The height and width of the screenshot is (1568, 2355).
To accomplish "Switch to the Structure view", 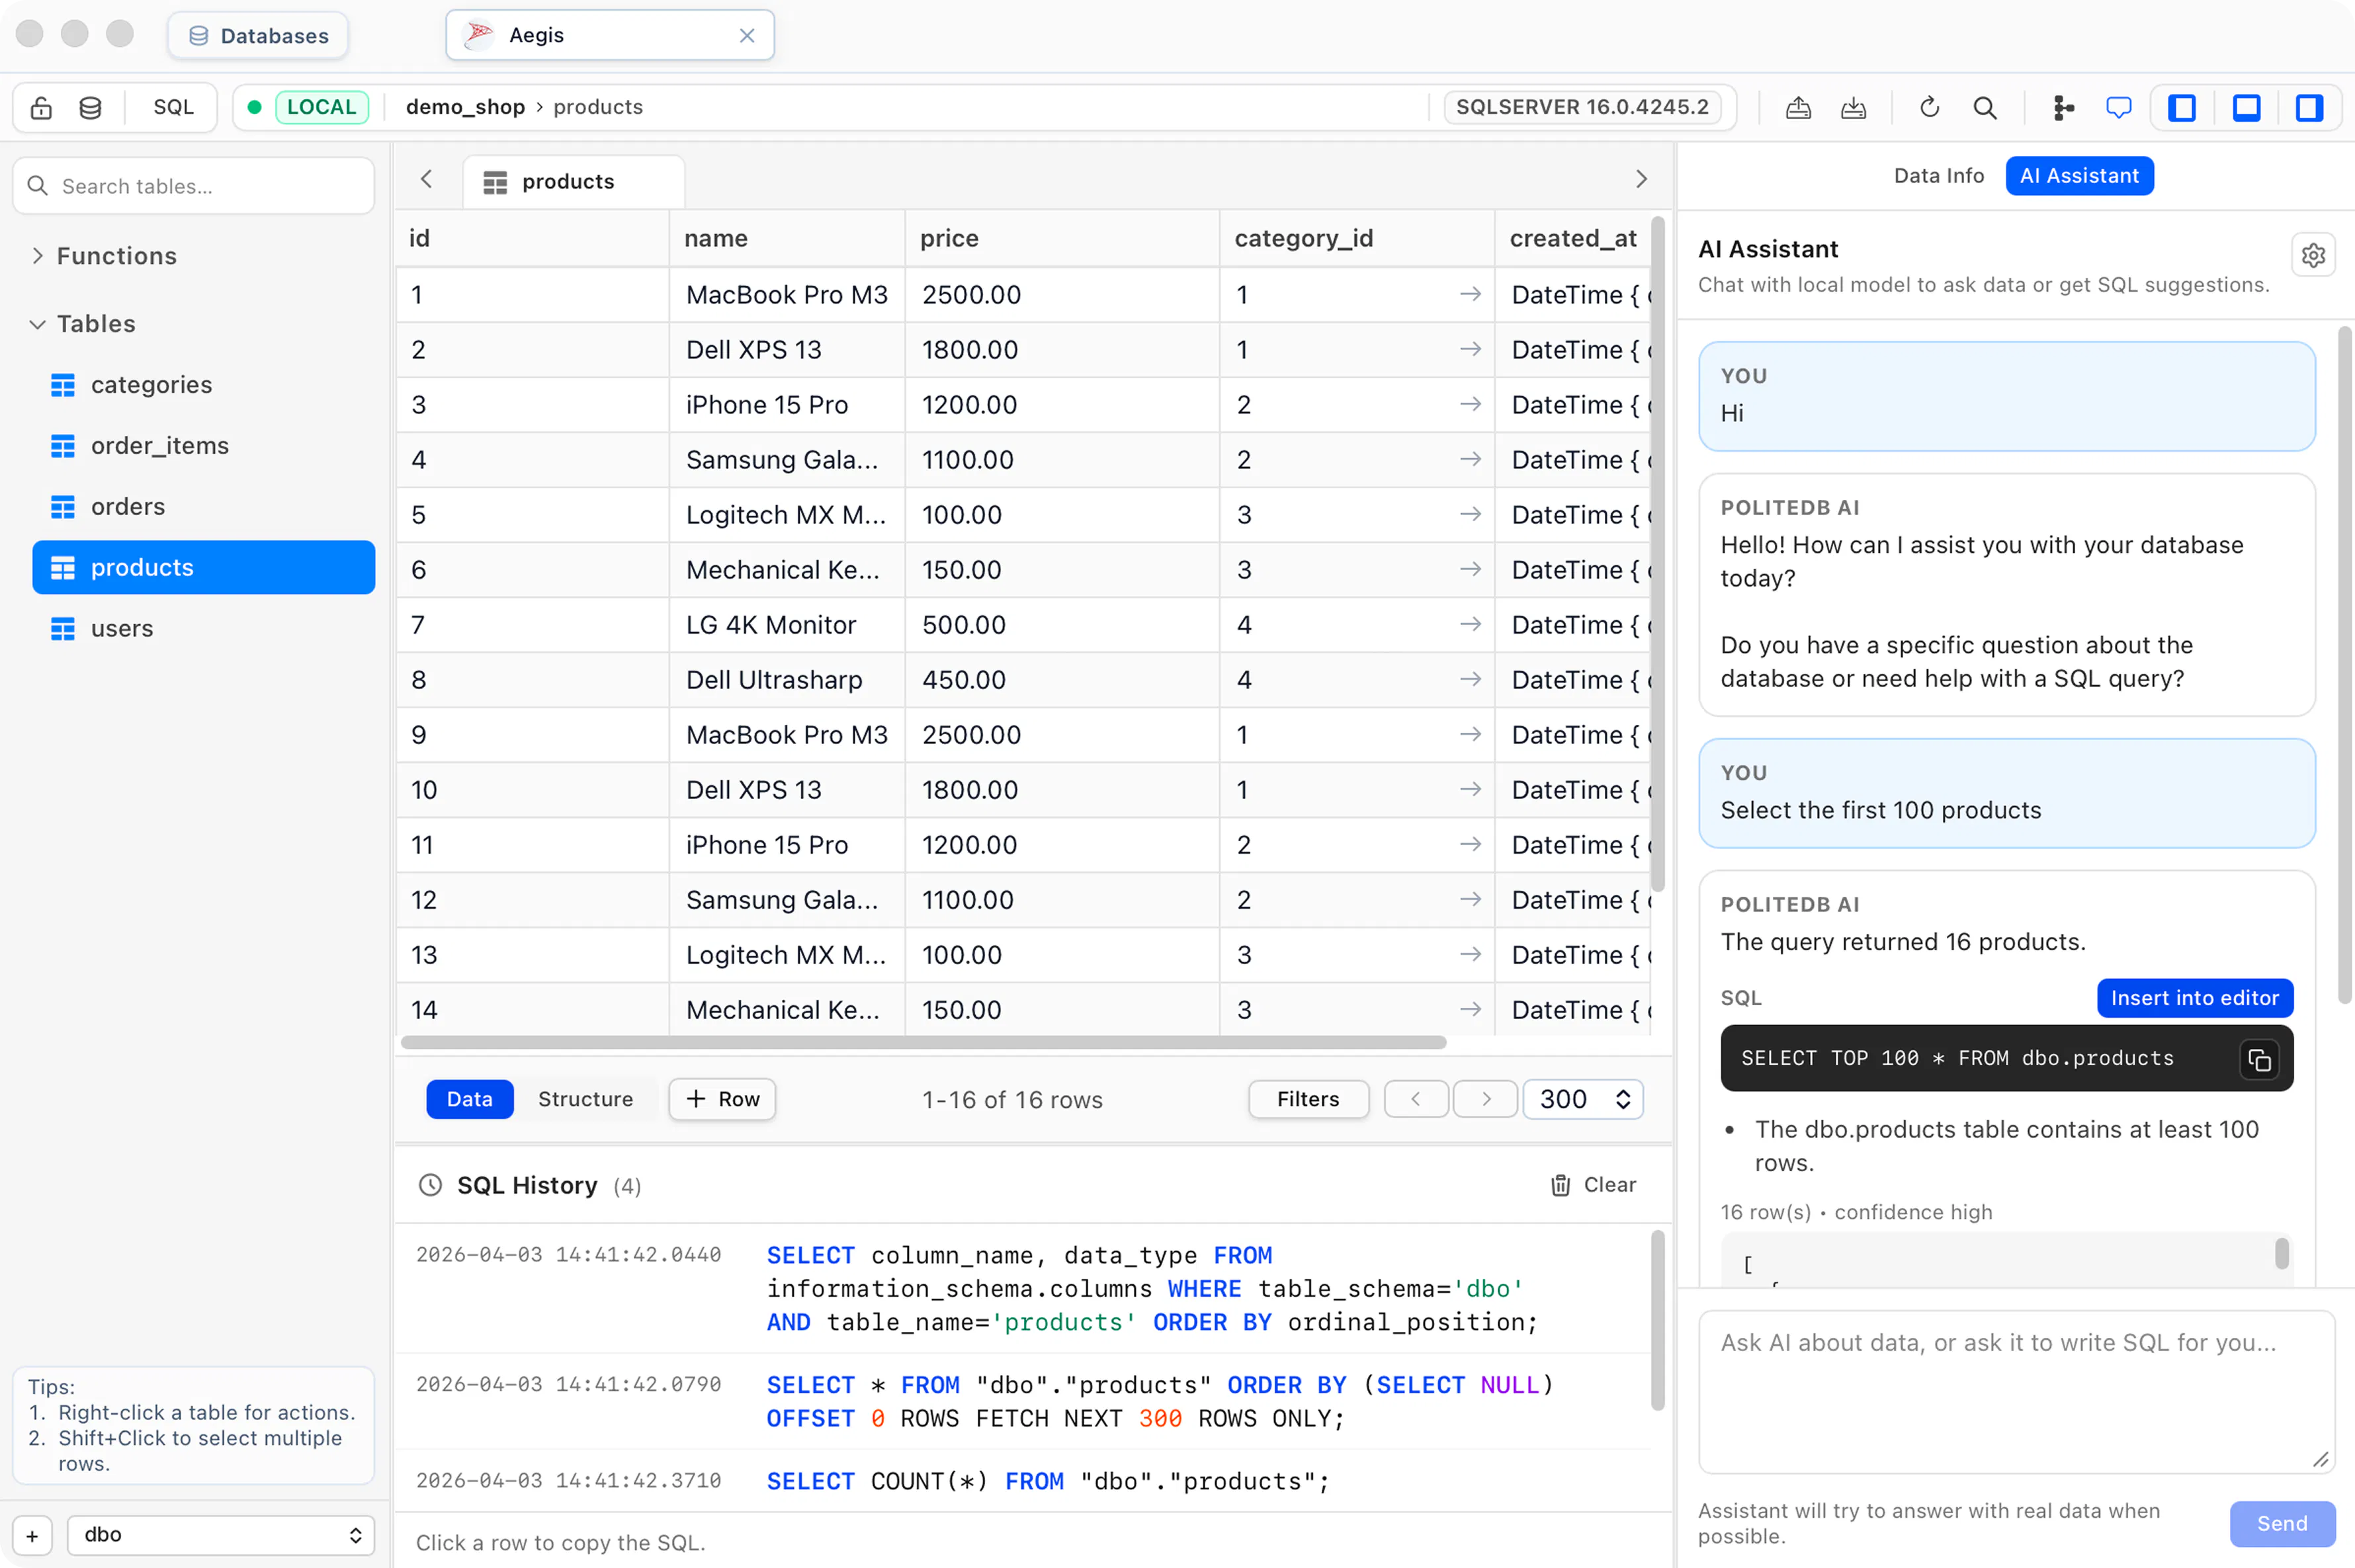I will pyautogui.click(x=585, y=1100).
